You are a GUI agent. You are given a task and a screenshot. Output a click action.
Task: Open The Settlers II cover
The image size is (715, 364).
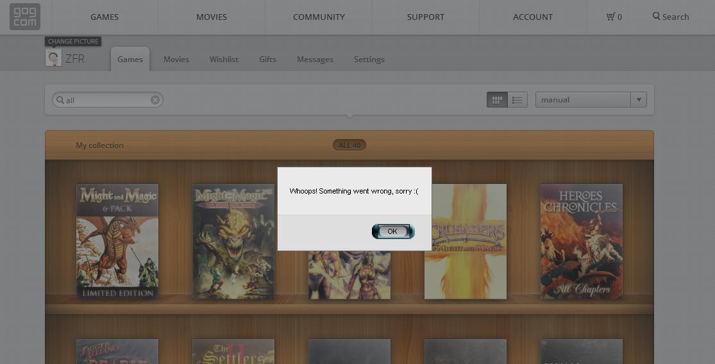point(233,351)
